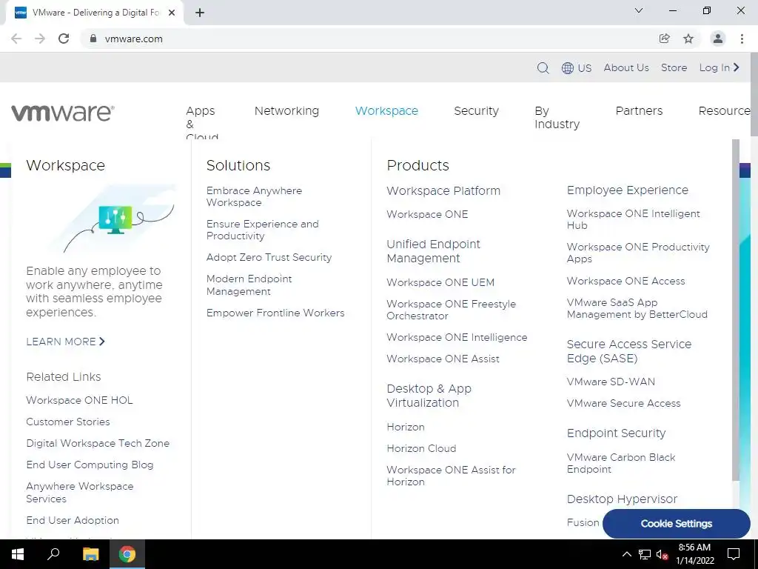Click the mega menu vertical scrollbar

pyautogui.click(x=736, y=310)
